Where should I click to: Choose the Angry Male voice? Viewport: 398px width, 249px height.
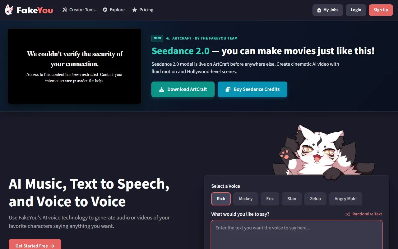point(345,199)
